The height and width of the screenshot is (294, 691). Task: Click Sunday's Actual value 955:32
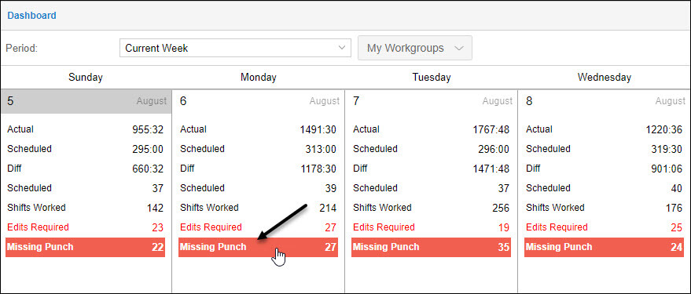(148, 129)
